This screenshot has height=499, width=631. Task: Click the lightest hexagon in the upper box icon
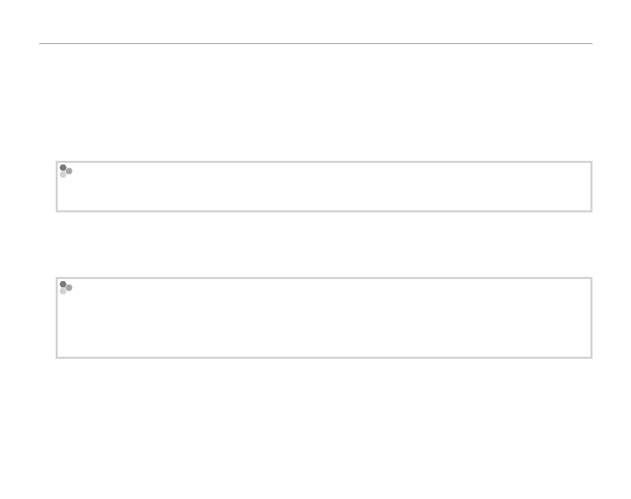pos(63,175)
